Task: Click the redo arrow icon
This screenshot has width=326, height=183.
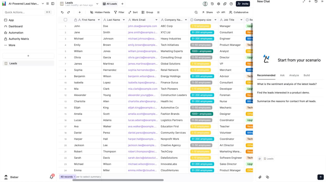Action: pyautogui.click(x=69, y=12)
